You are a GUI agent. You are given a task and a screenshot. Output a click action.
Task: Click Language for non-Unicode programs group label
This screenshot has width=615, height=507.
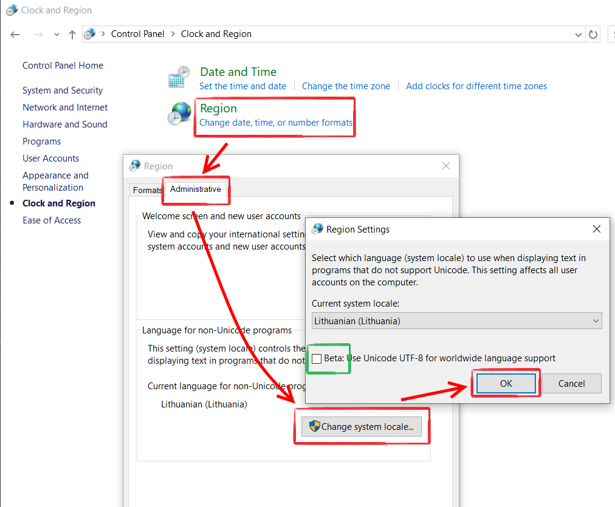pos(217,330)
